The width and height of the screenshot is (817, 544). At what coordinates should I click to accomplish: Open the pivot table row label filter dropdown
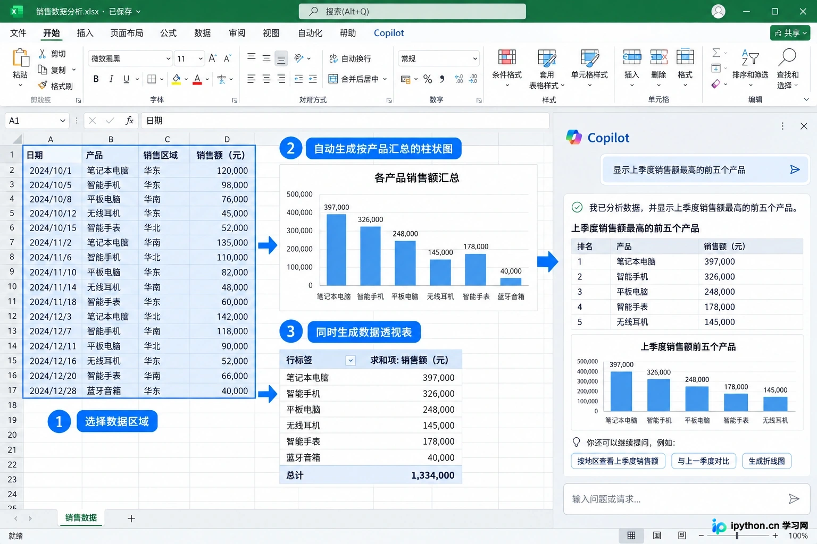[x=351, y=361]
